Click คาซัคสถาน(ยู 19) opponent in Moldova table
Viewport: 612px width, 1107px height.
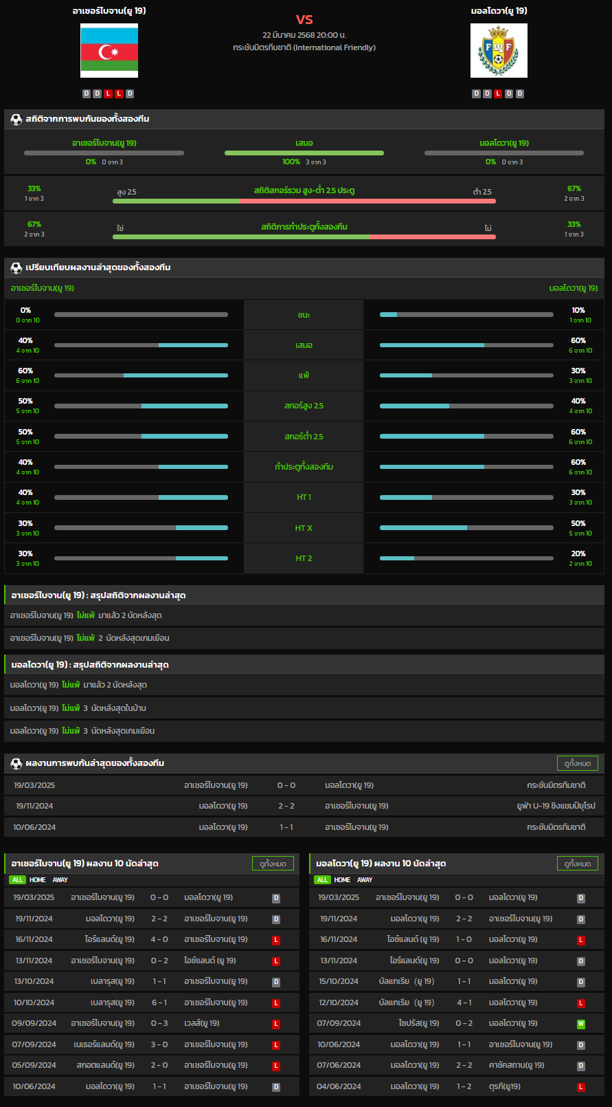[517, 1066]
